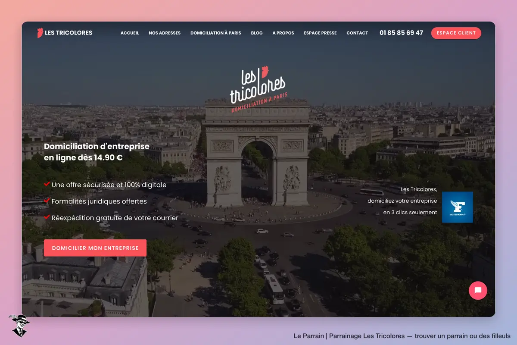The width and height of the screenshot is (517, 345).
Task: Open the chat bubble widget
Action: coord(478,291)
